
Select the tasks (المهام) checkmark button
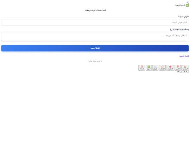click(x=149, y=68)
